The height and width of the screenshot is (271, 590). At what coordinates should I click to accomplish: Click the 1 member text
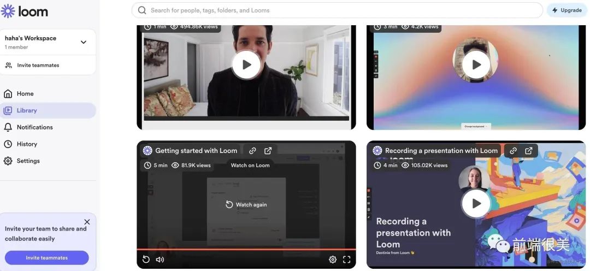[16, 47]
